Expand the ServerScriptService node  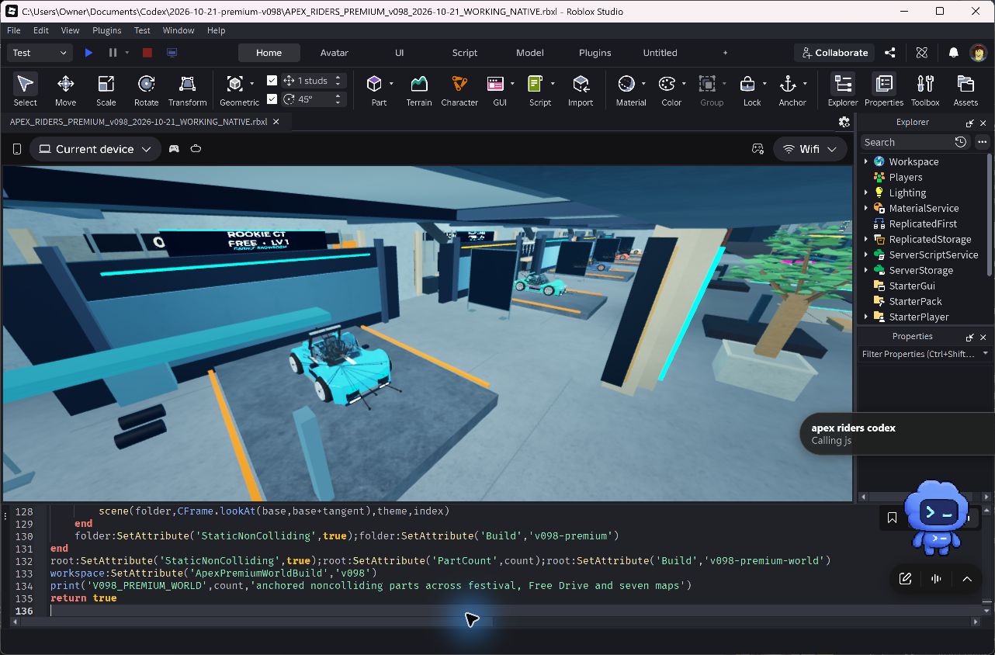click(866, 255)
